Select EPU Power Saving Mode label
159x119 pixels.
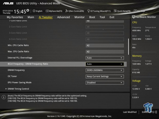pos(19,82)
